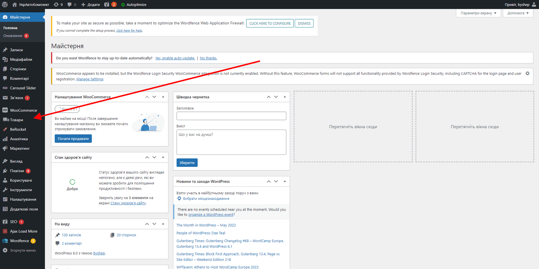Open Стану здоров'я сайту link
Viewport: 539px width, 269px height.
128,203
